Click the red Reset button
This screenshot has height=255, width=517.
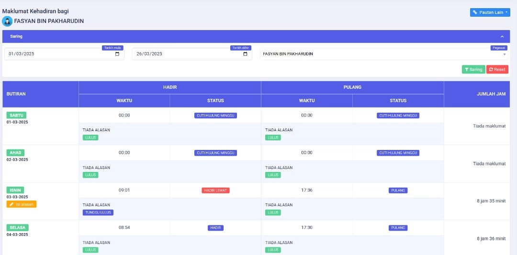497,70
